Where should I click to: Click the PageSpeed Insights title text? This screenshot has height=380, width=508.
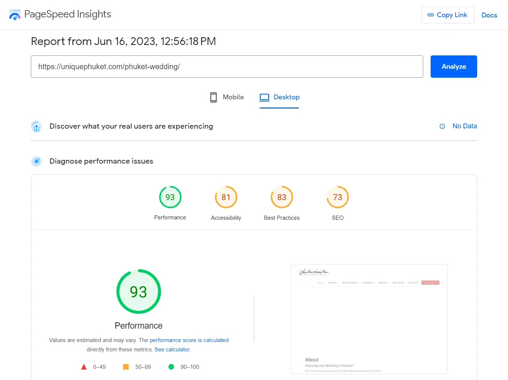click(68, 14)
